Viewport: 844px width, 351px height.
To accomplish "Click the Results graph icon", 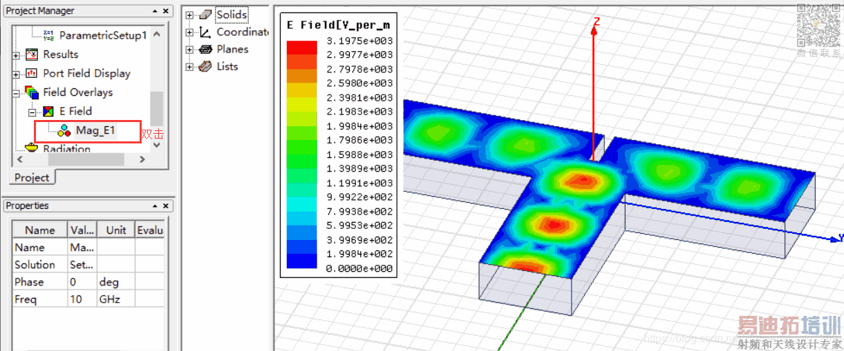I will click(x=32, y=54).
